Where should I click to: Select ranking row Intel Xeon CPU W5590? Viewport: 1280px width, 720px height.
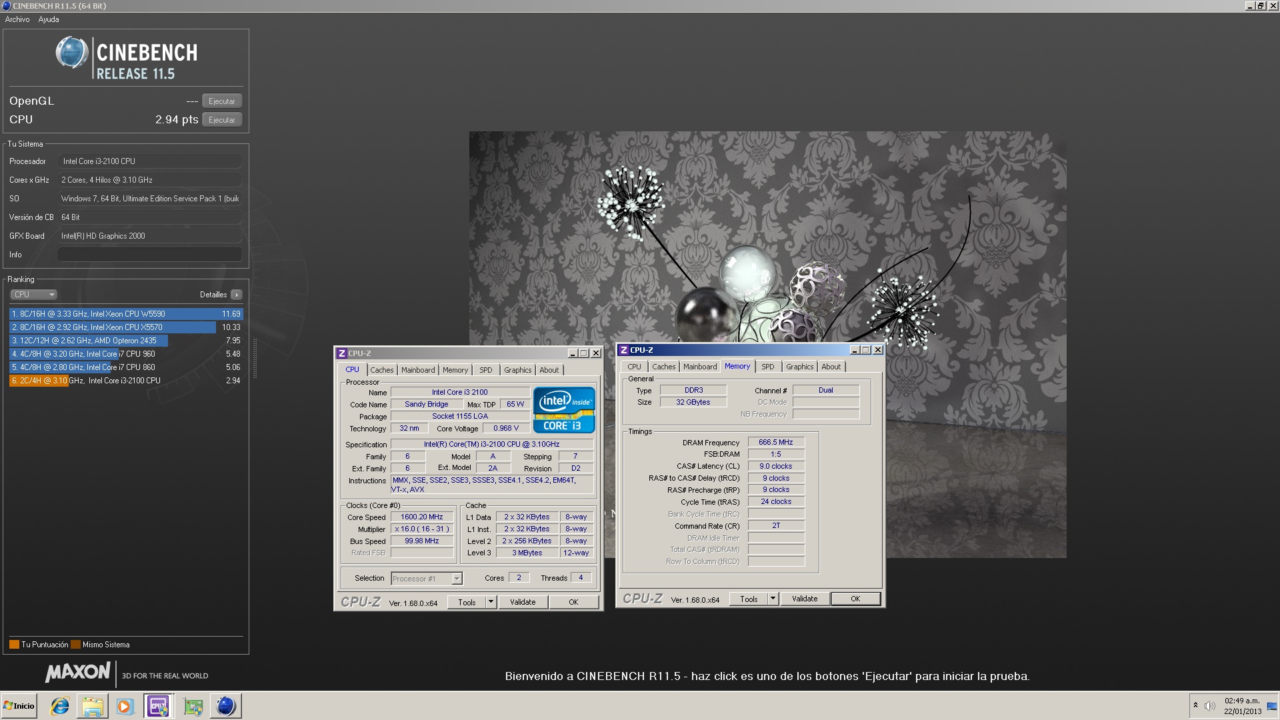pos(126,314)
